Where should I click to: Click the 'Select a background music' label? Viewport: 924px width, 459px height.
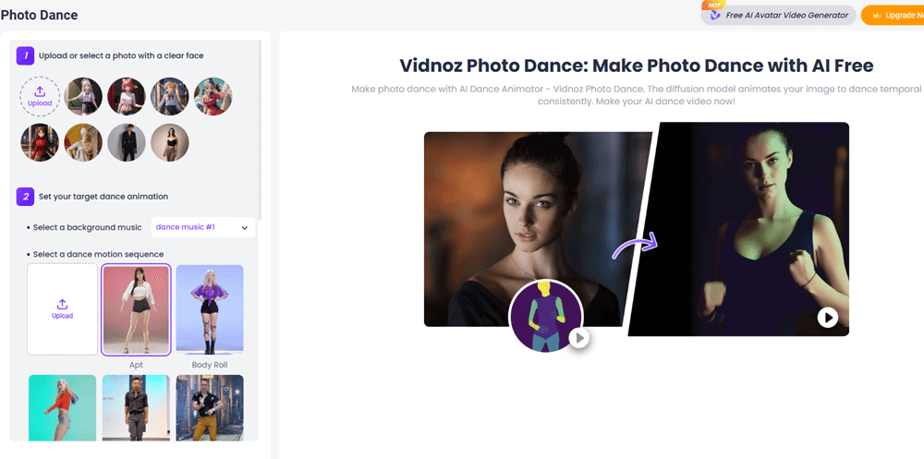[87, 227]
